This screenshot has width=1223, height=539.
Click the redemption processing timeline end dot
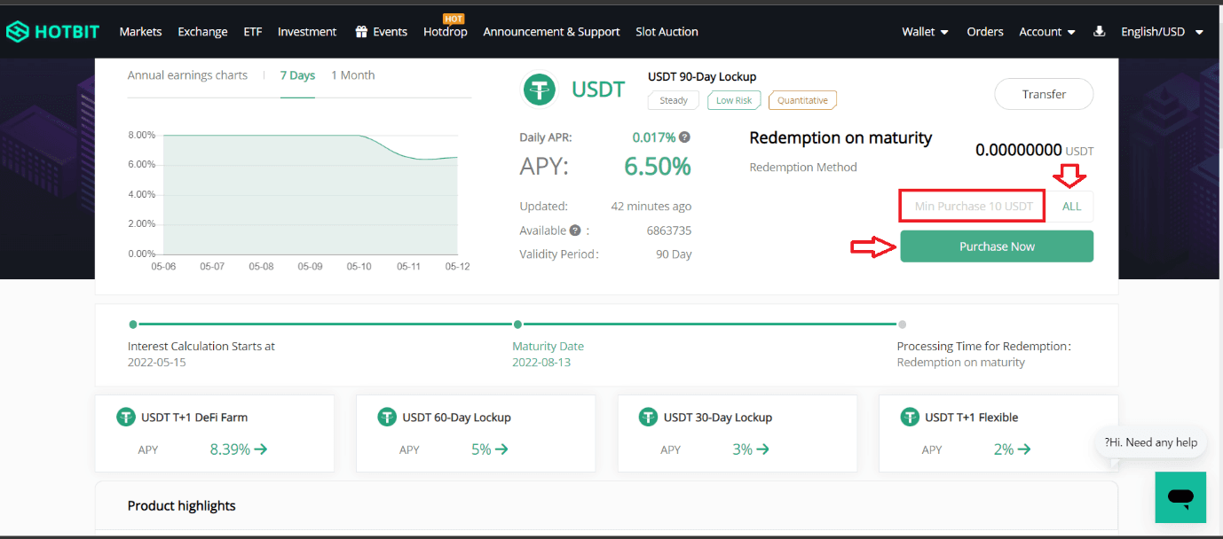coord(902,324)
